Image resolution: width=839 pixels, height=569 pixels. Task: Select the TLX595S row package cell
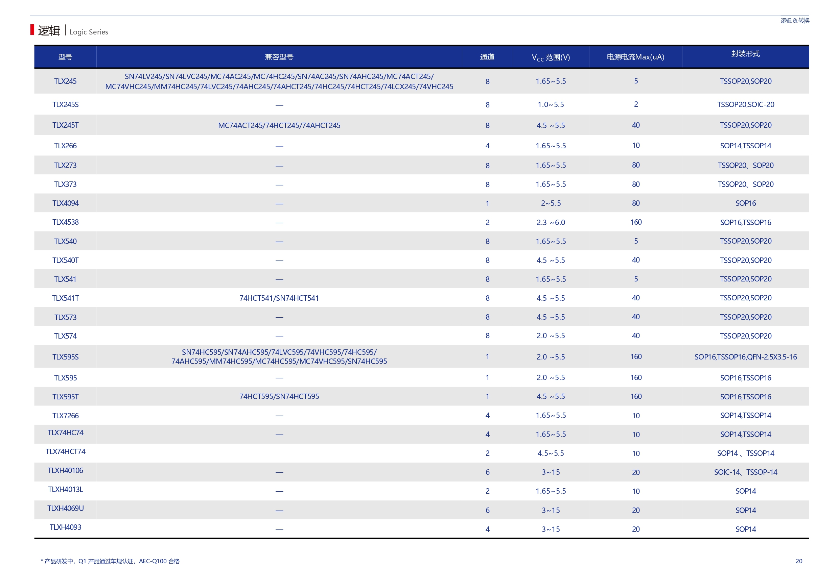tap(746, 357)
